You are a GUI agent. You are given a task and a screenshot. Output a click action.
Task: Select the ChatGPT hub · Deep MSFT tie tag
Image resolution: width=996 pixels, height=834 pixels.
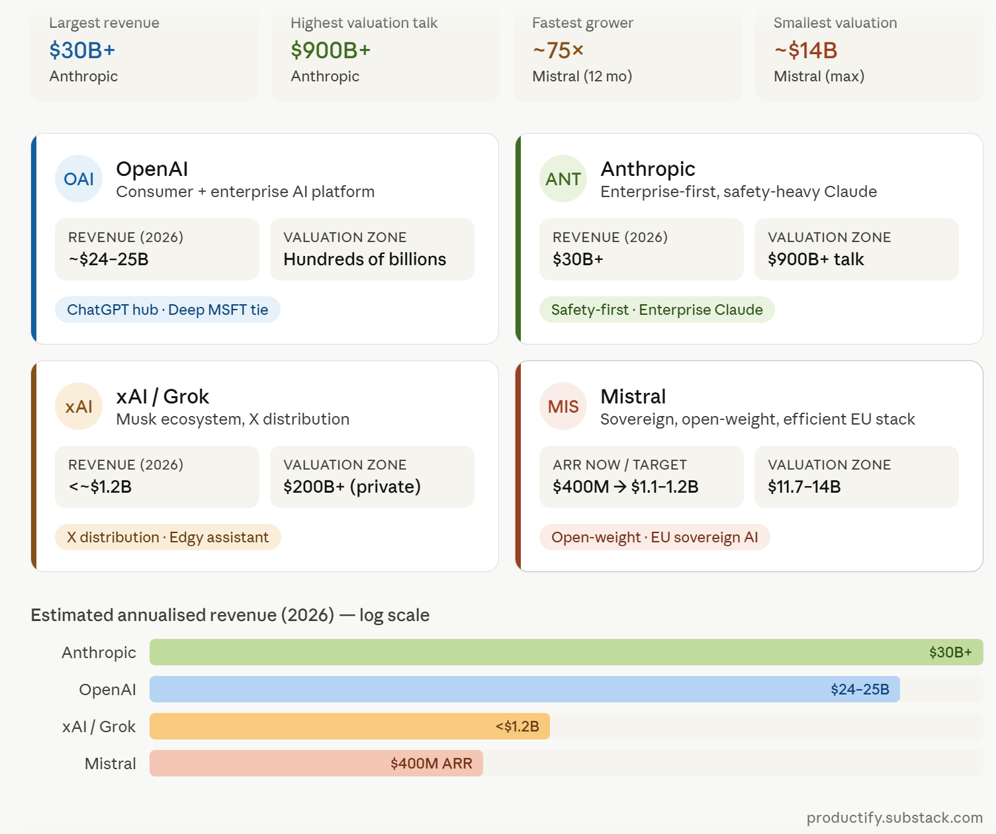(x=167, y=310)
